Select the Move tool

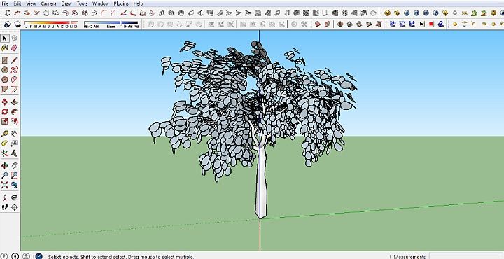[4, 102]
